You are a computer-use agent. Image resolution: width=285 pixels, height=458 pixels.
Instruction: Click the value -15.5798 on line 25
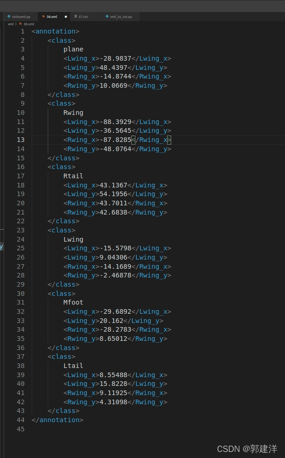pos(116,248)
